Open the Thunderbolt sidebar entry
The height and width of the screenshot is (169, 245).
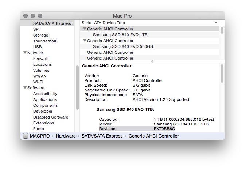pyautogui.click(x=45, y=41)
